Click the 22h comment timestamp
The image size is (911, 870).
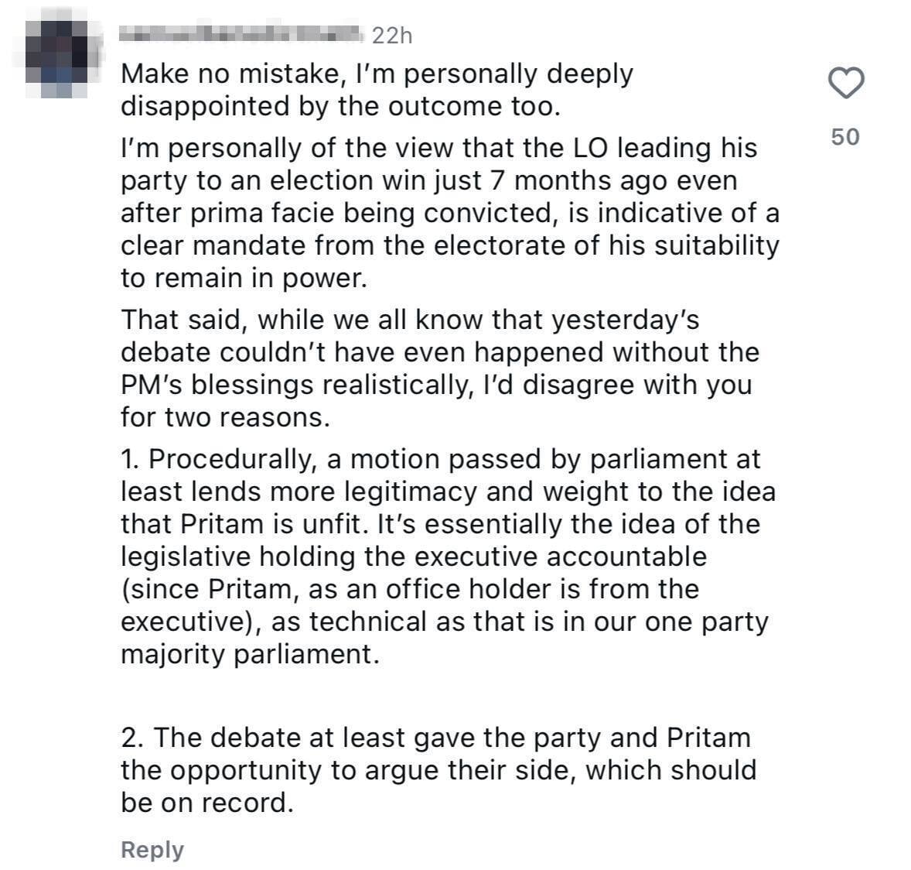point(392,36)
